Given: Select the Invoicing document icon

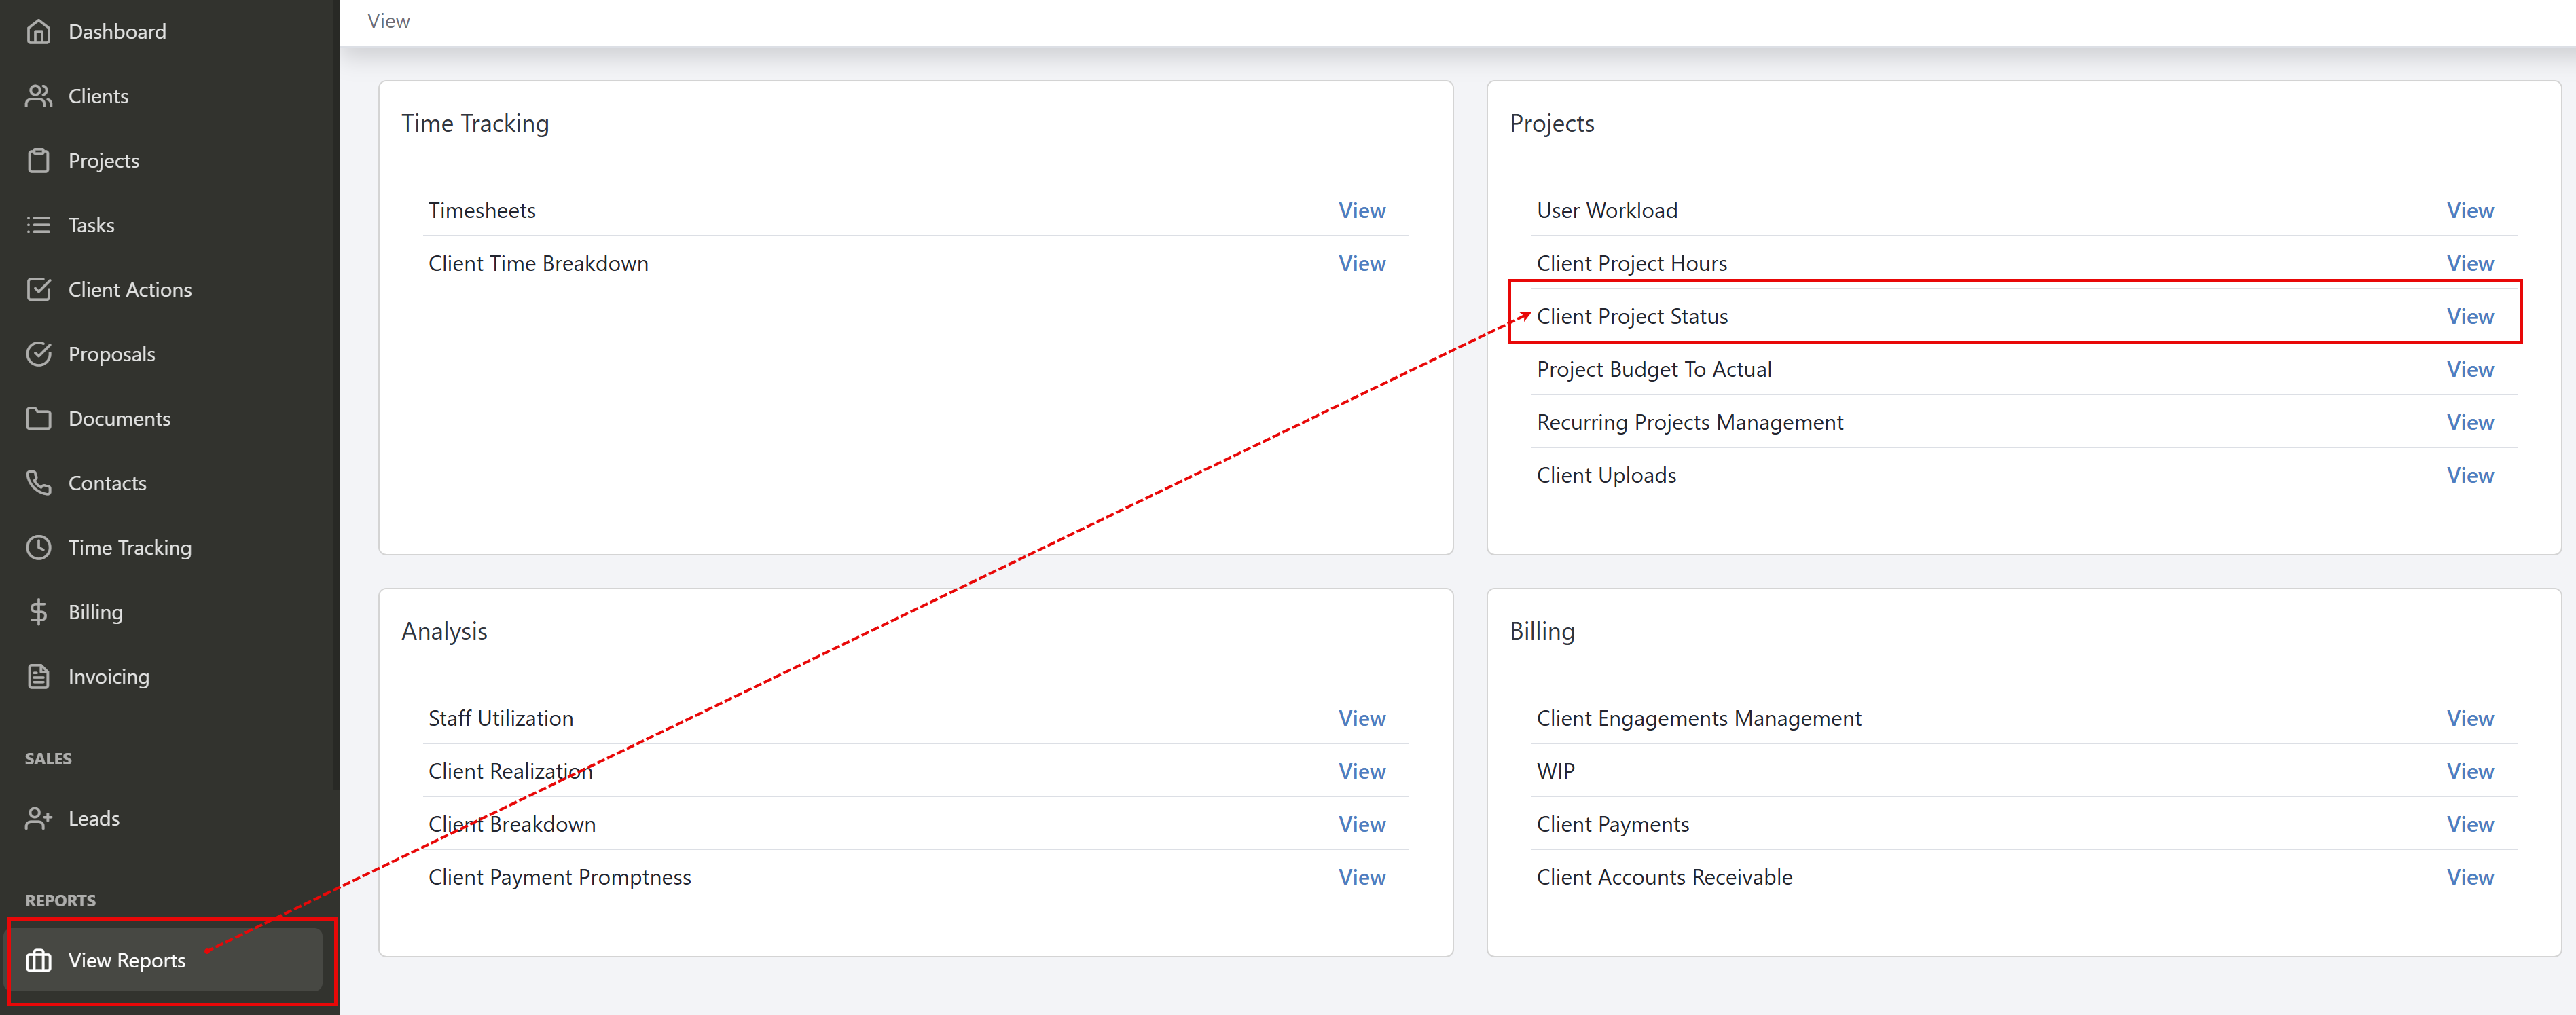Looking at the screenshot, I should (39, 676).
